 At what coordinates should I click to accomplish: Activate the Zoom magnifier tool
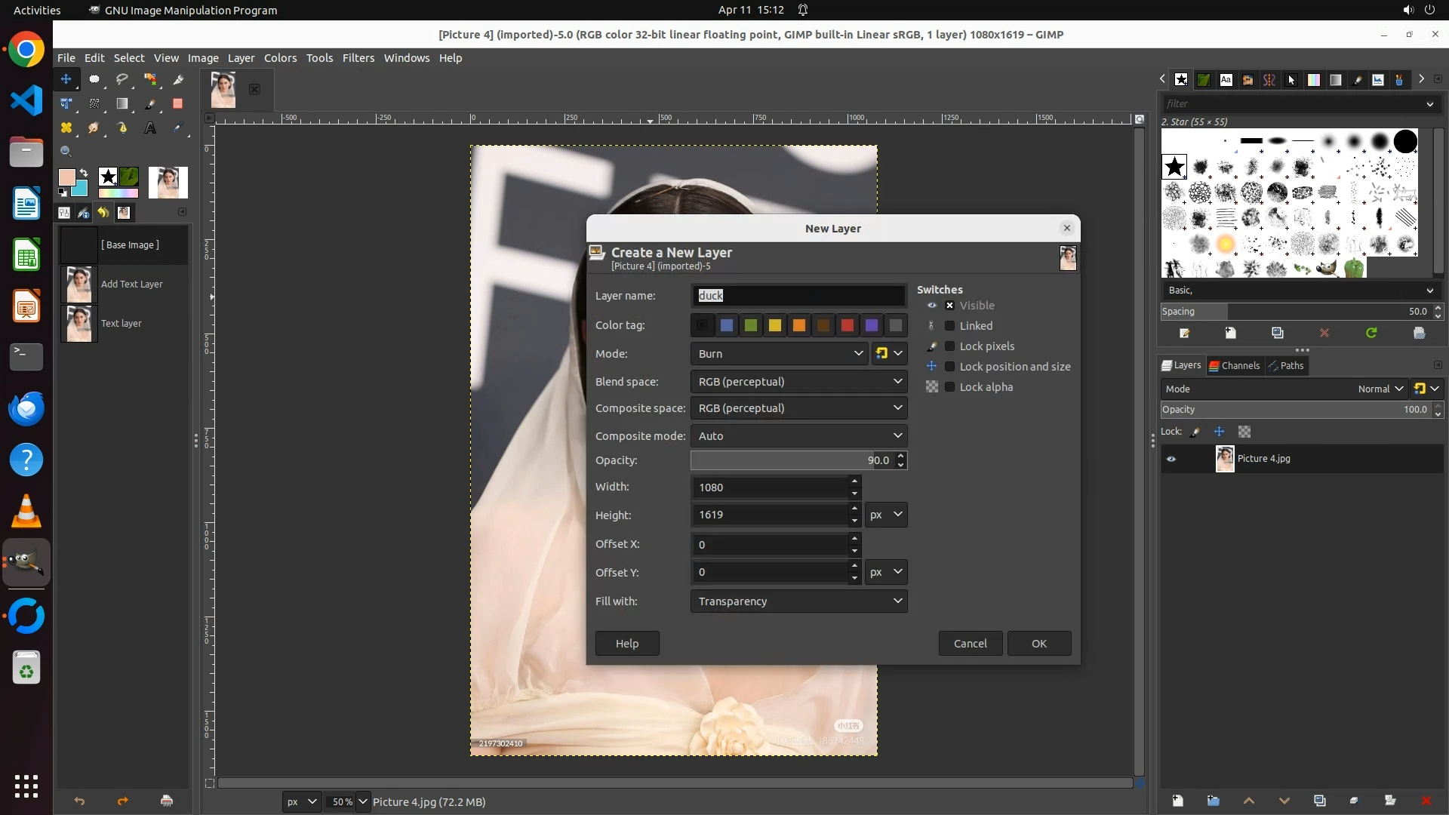point(66,152)
